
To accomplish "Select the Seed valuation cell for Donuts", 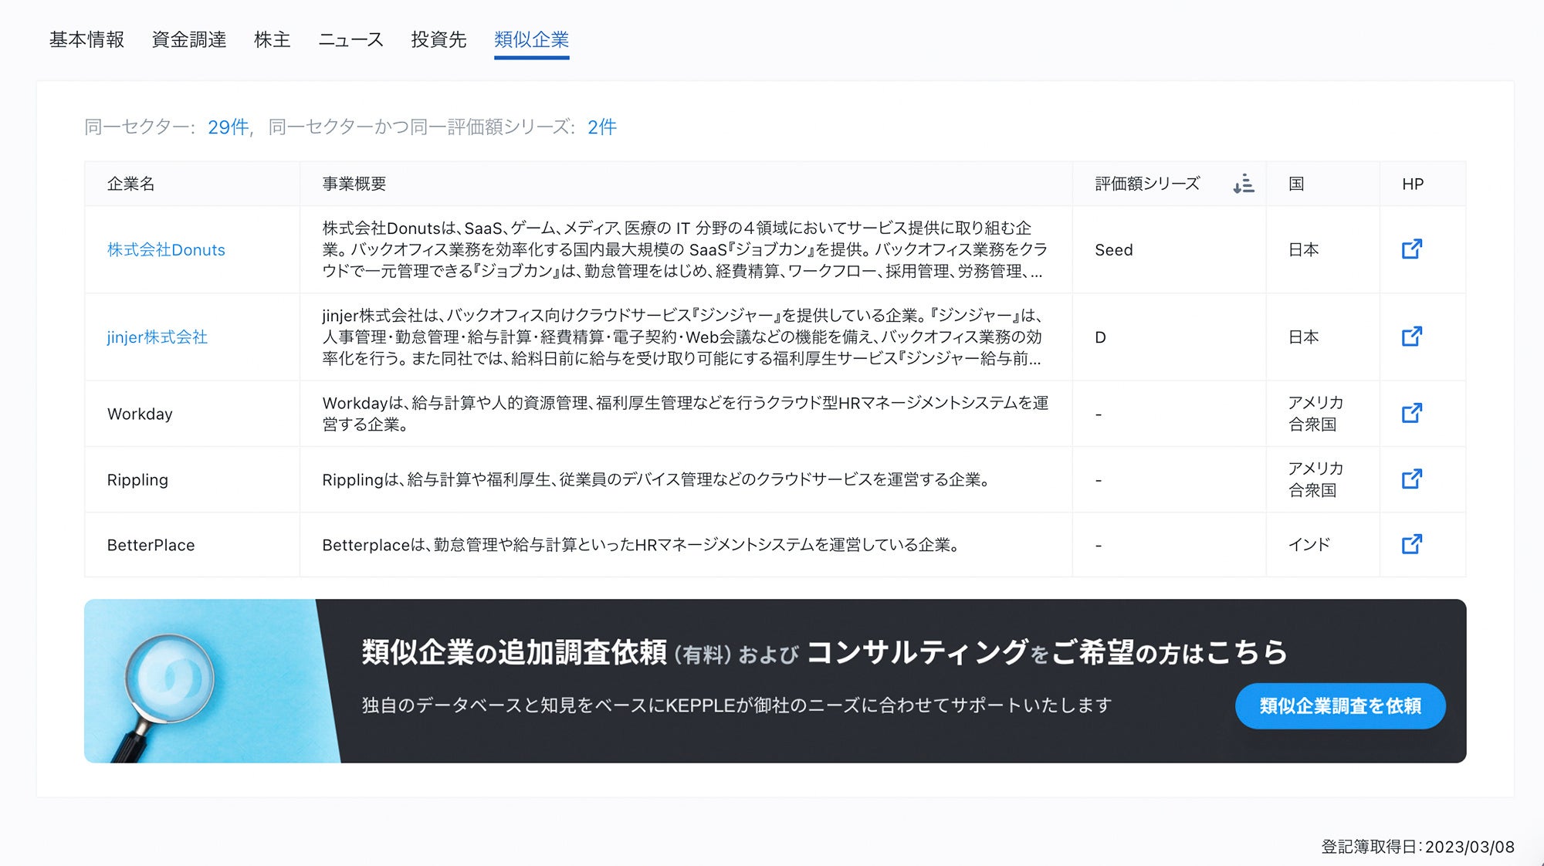I will (x=1112, y=249).
